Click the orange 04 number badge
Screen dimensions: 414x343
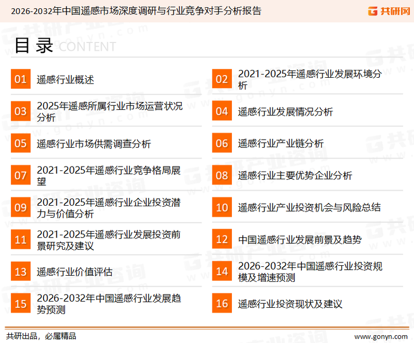point(222,111)
